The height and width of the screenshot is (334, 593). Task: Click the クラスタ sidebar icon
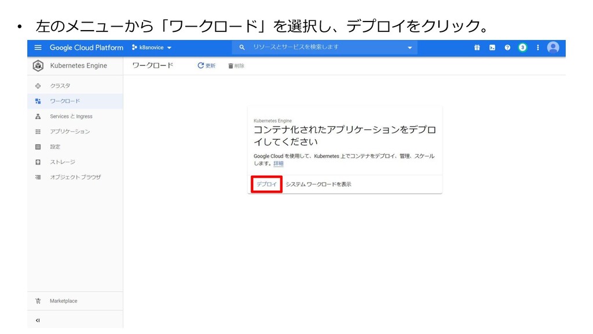click(38, 86)
